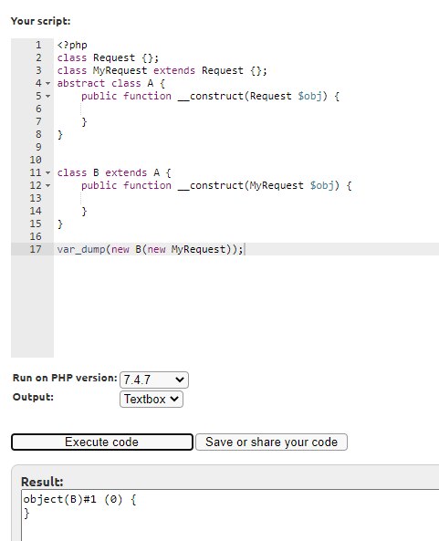The image size is (439, 541).
Task: Click the 'Output:' label
Action: point(33,397)
